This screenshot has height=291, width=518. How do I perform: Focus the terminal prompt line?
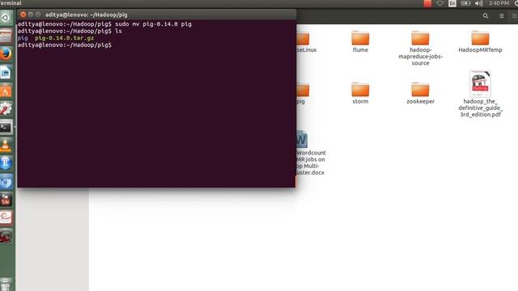pyautogui.click(x=65, y=45)
